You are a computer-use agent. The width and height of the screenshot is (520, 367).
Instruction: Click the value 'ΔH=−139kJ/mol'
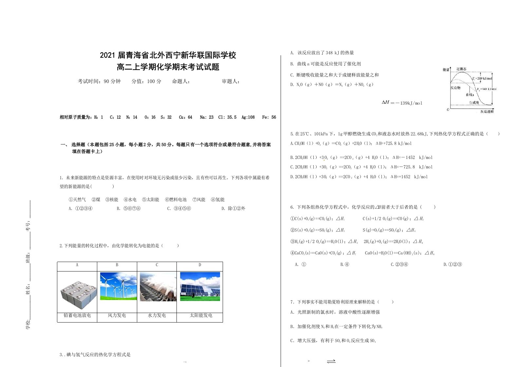click(x=402, y=103)
